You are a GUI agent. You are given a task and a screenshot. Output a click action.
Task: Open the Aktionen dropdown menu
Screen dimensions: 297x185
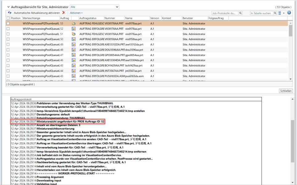point(76,13)
